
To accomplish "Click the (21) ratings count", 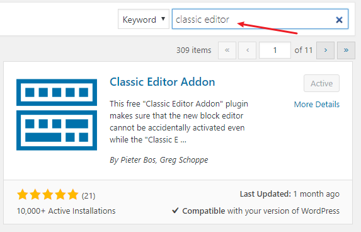I will point(88,196).
